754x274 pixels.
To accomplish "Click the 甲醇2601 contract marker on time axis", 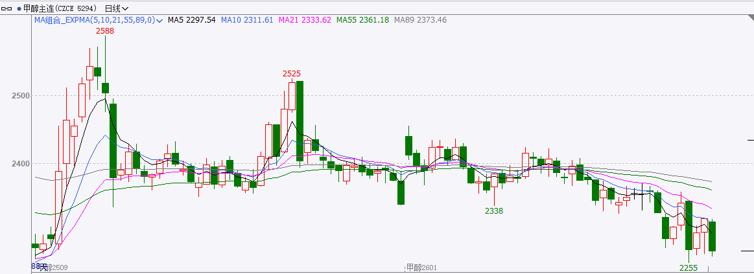I will click(x=421, y=267).
